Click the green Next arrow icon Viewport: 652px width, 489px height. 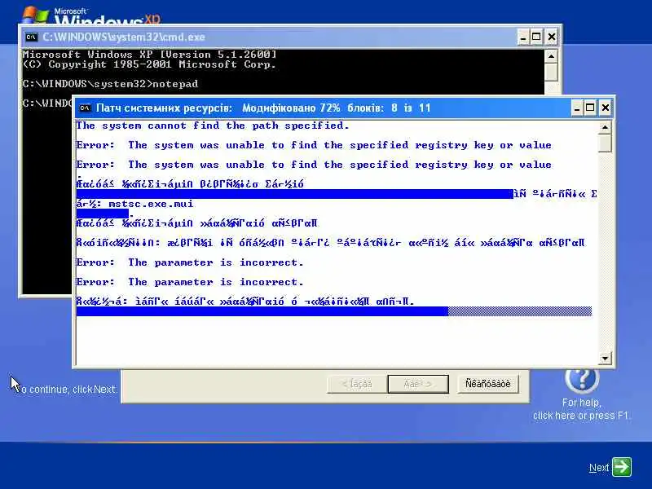pos(622,467)
